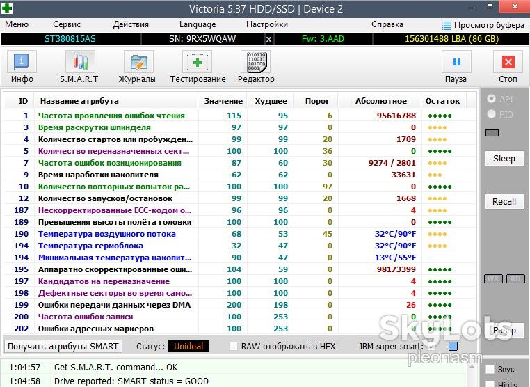Screen dimensions: 530x387
Task: Click Просмотр буфера link
Action: (x=489, y=25)
